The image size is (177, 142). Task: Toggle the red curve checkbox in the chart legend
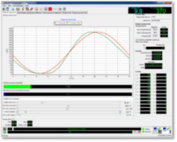point(55,23)
